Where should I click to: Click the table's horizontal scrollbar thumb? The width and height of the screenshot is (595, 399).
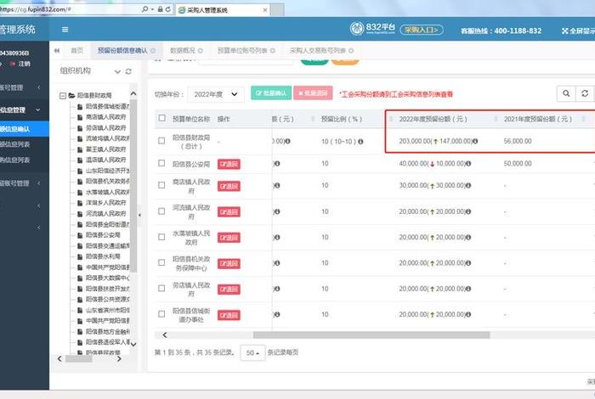point(371,335)
